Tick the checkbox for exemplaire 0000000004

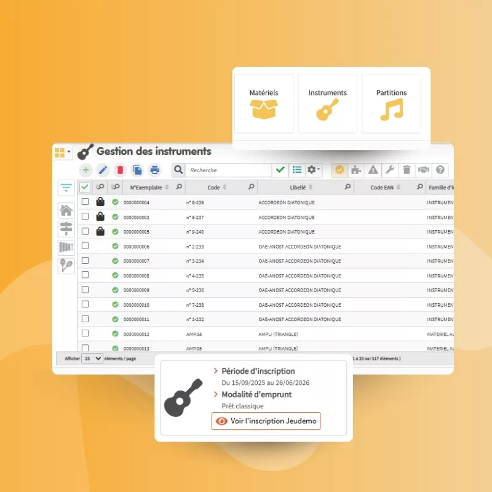[x=85, y=202]
